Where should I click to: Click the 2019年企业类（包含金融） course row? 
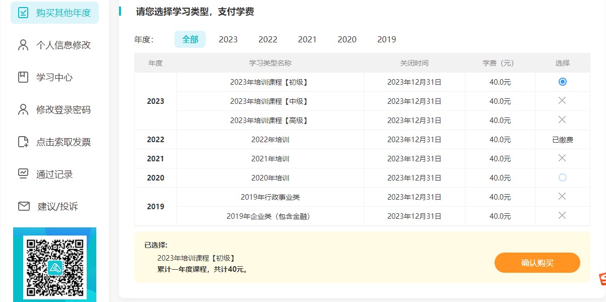270,216
